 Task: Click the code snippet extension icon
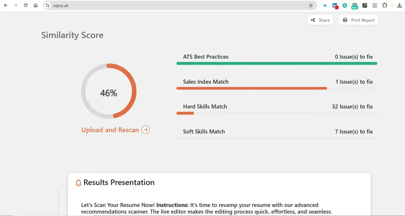click(x=374, y=6)
